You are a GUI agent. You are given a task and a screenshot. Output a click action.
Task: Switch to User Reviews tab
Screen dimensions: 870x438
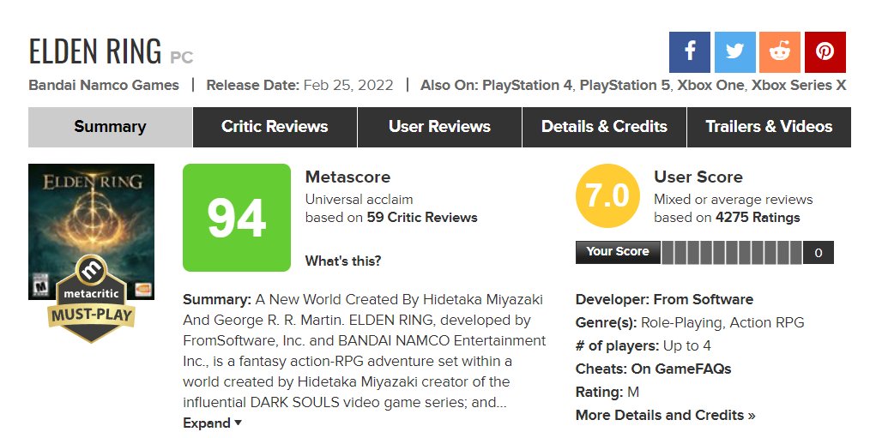(x=439, y=127)
